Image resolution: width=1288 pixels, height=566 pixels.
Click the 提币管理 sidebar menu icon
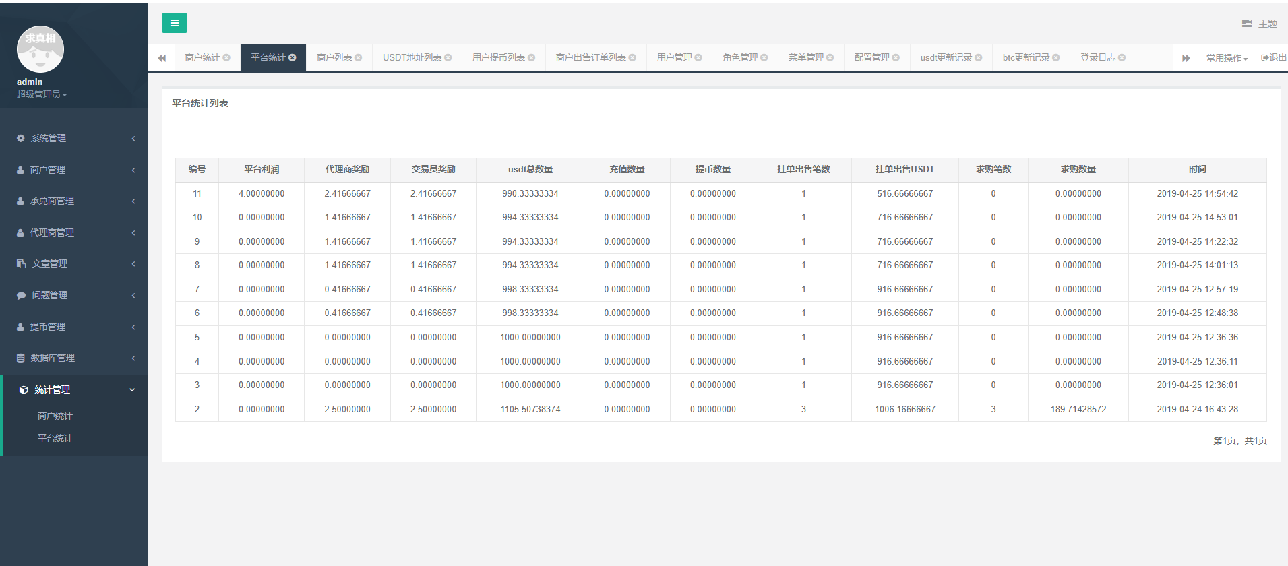tap(20, 327)
